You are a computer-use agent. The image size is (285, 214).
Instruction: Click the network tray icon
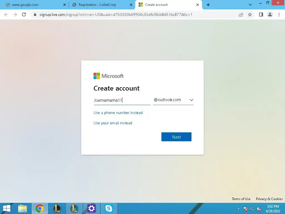tap(252, 209)
